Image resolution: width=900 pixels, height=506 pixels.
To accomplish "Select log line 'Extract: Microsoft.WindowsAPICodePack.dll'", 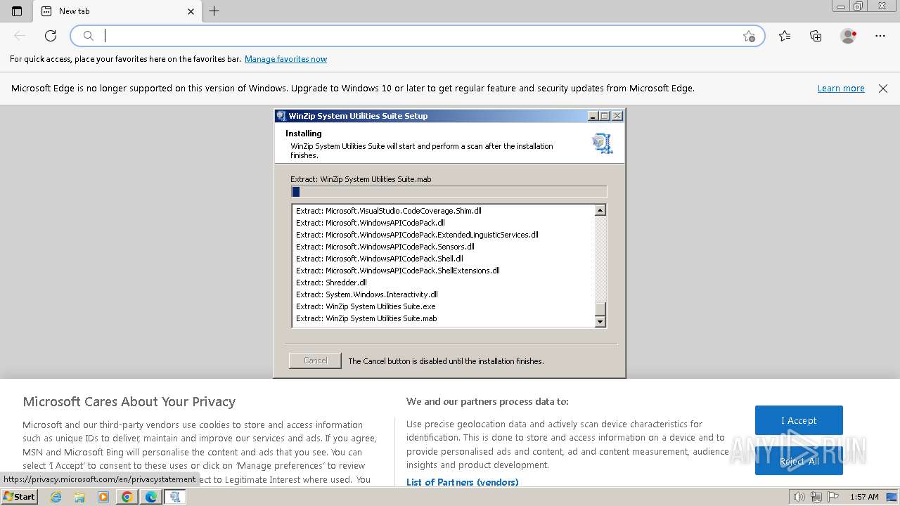I will pos(371,223).
